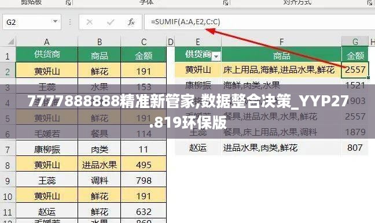Select column G header
The image size is (375, 223).
pos(355,42)
